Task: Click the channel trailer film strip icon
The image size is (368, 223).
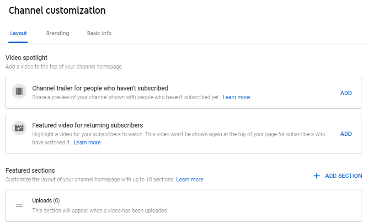Action: 19,91
